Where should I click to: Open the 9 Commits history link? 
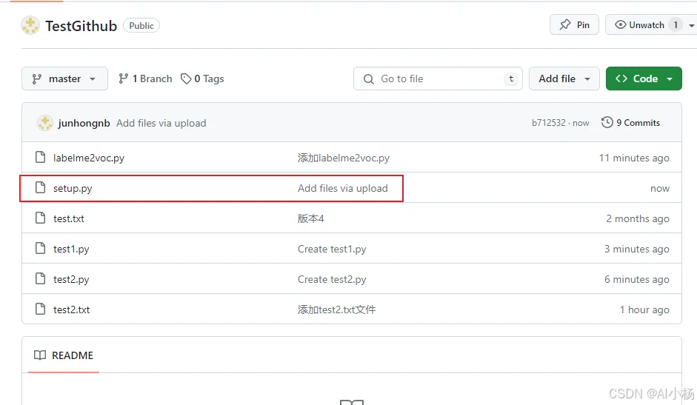pos(631,123)
